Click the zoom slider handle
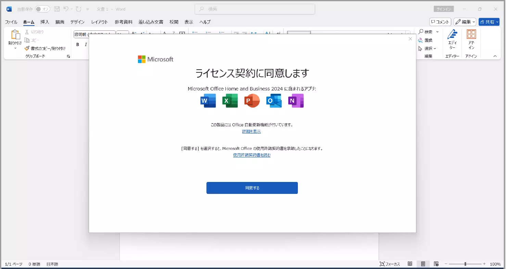 (x=465, y=264)
